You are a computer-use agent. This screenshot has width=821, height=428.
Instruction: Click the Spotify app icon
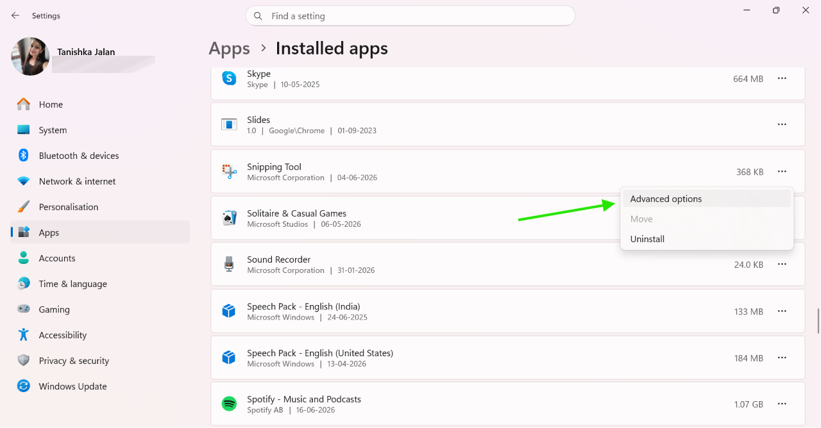(229, 404)
